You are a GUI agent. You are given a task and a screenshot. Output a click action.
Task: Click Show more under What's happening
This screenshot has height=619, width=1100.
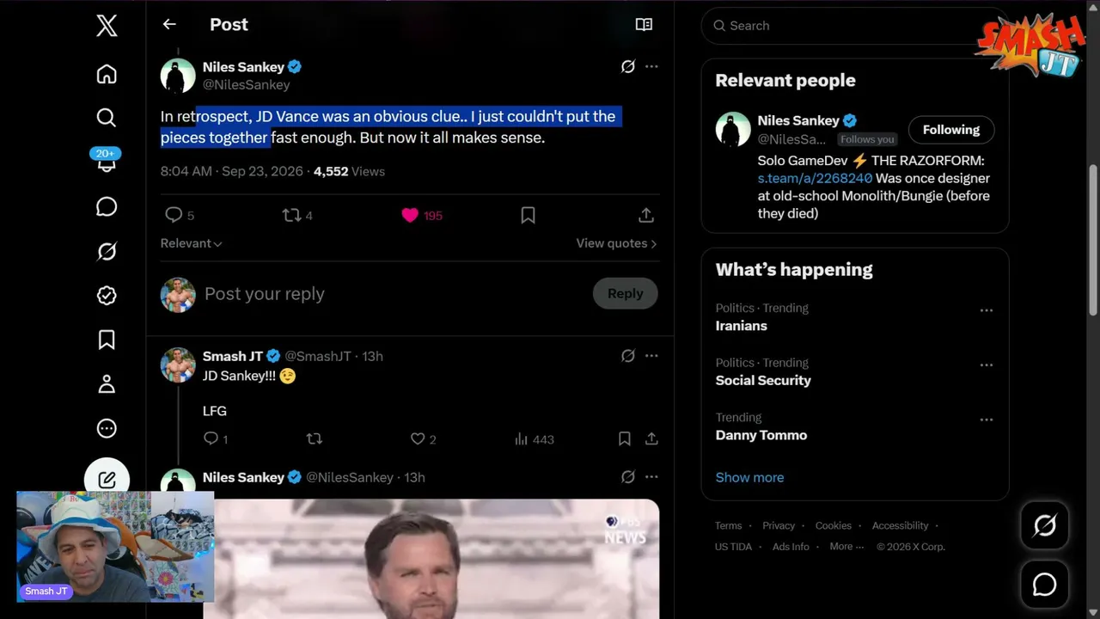749,477
